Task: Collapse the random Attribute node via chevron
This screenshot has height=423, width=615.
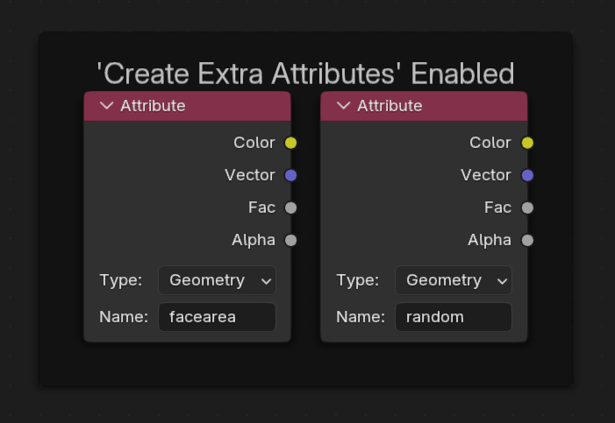Action: 343,106
